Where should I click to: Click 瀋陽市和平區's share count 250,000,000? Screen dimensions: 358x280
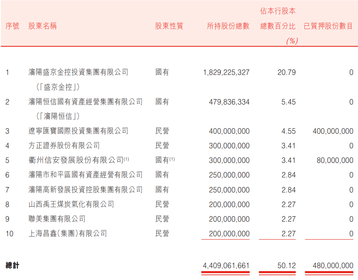(229, 175)
